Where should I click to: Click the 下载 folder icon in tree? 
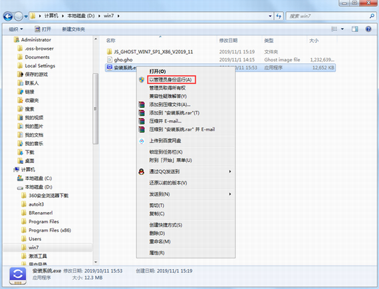point(21,152)
